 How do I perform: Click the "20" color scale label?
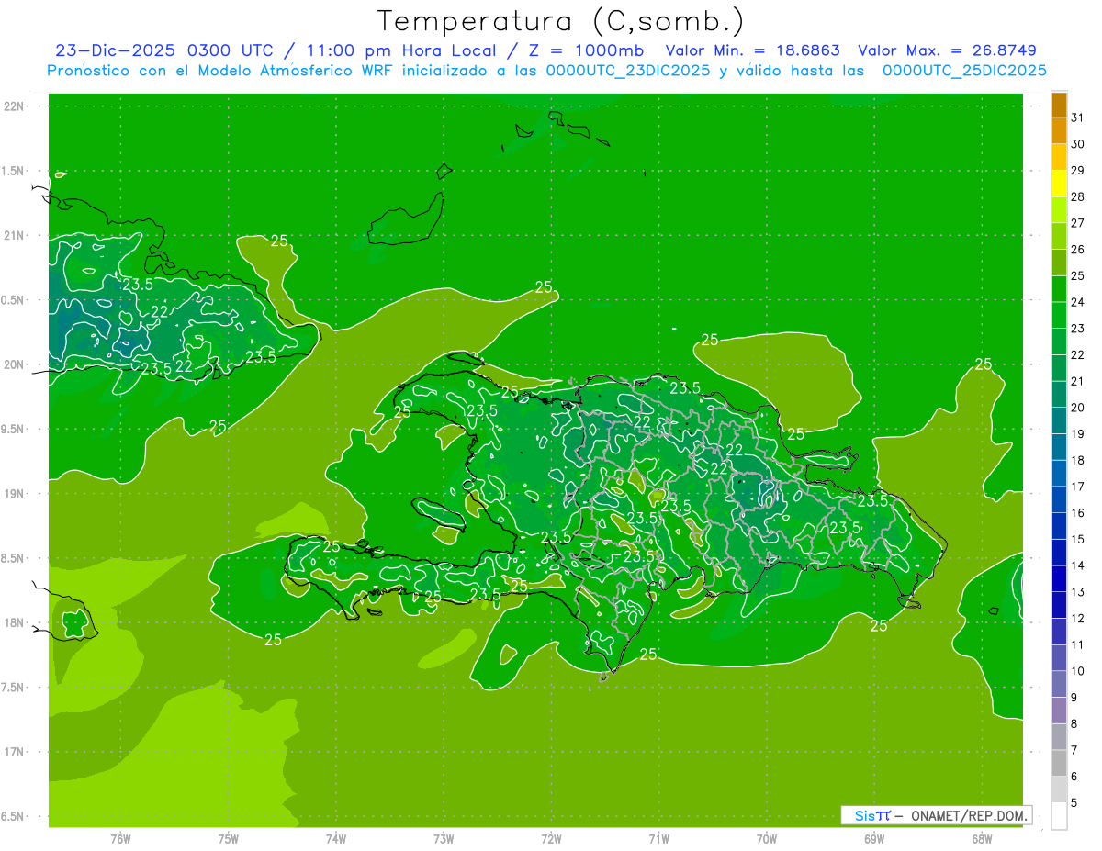pos(1078,408)
